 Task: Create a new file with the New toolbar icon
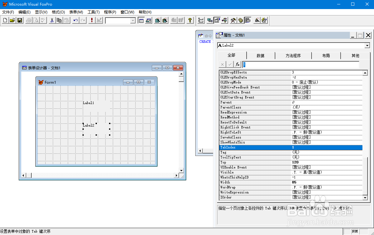[5, 20]
